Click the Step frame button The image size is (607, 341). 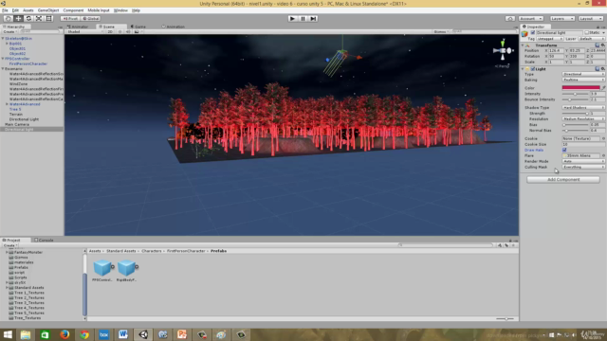tap(313, 19)
